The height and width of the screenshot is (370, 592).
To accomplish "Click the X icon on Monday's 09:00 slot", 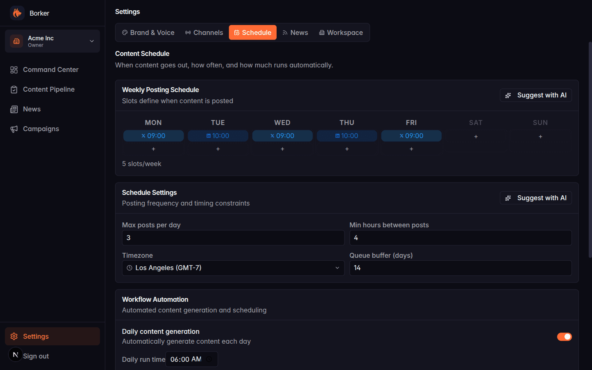I will 142,136.
